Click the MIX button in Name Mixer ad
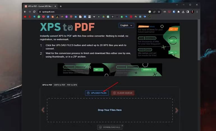This screenshot has width=216, height=131. (x=173, y=52)
